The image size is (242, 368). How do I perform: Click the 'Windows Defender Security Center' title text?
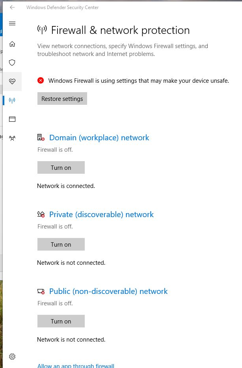tap(62, 7)
